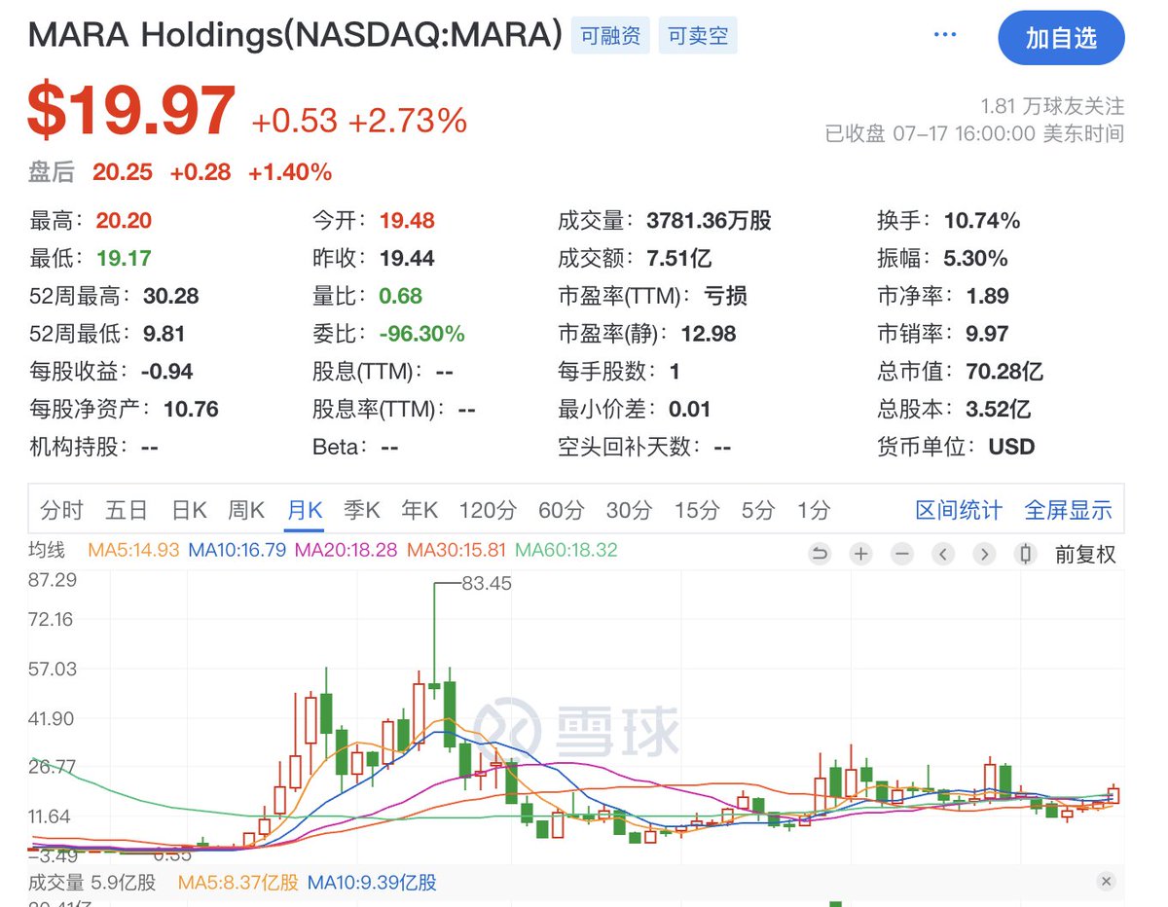Click the volume MA5:8.37亿股 label

[237, 883]
